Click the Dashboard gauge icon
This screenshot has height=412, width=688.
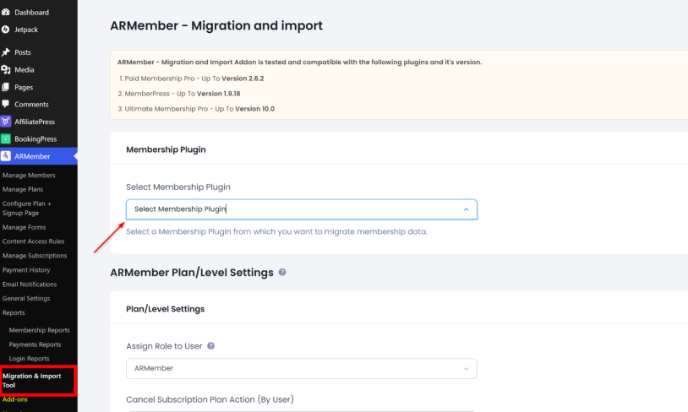(6, 13)
